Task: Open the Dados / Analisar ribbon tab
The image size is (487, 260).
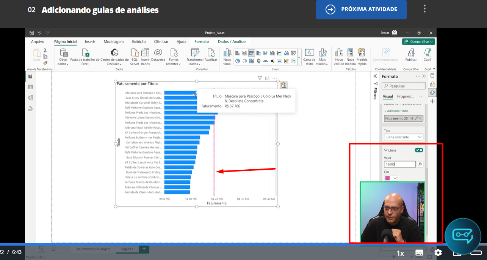Action: (x=232, y=42)
